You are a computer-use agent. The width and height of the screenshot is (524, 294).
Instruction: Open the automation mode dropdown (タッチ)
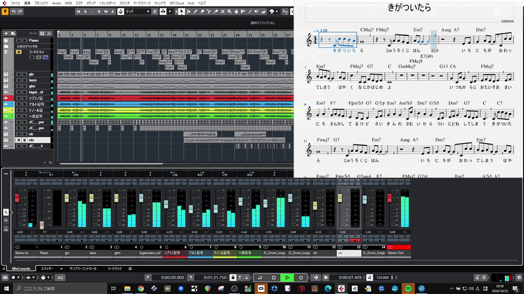coord(138,11)
